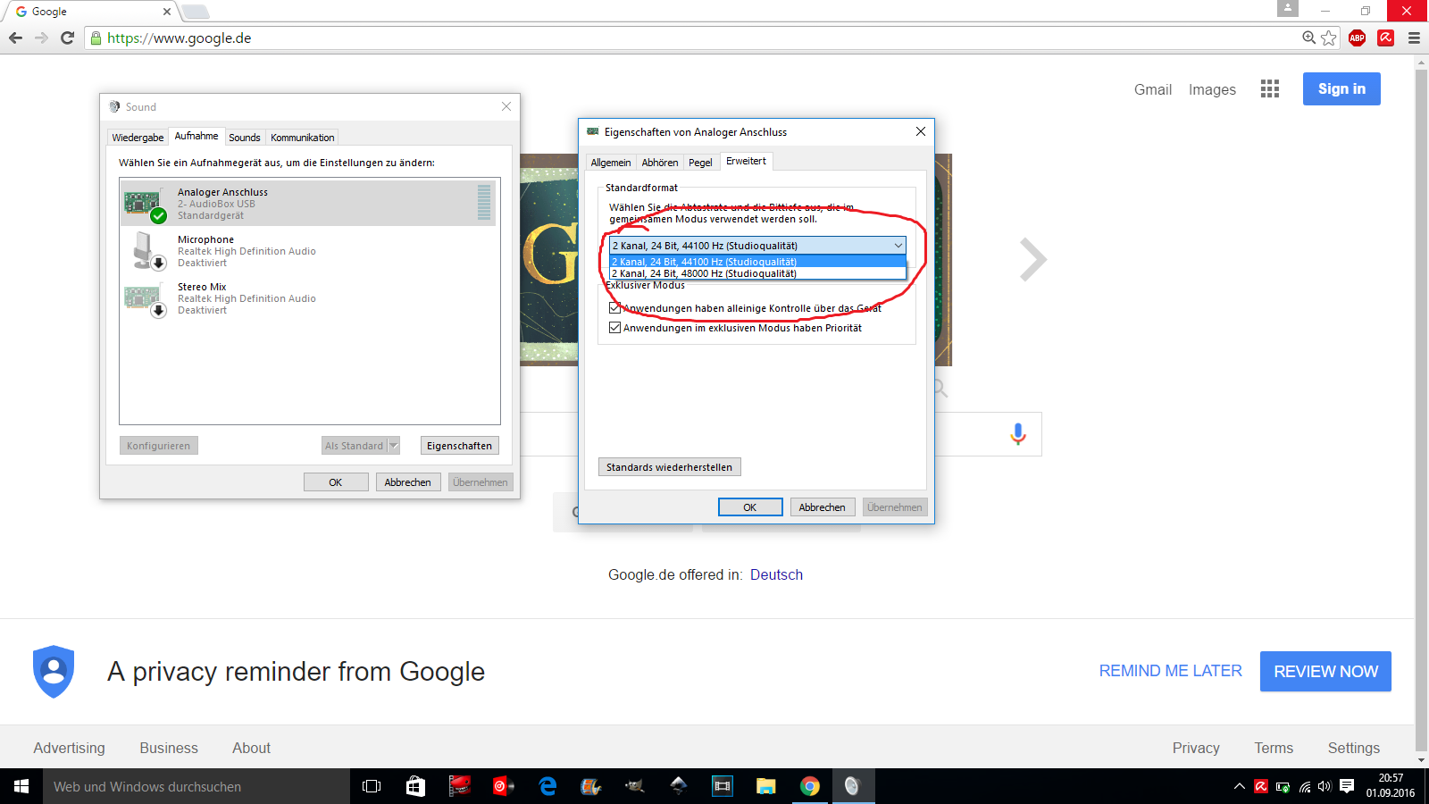Click 'Standards wiederherstellen' button
This screenshot has height=804, width=1429.
point(669,467)
